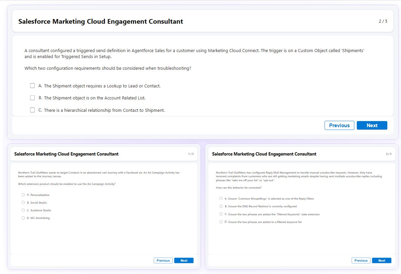Viewport: 401px width, 274px height.
Task: Click the 3 / 5 page counter
Action: [389, 154]
